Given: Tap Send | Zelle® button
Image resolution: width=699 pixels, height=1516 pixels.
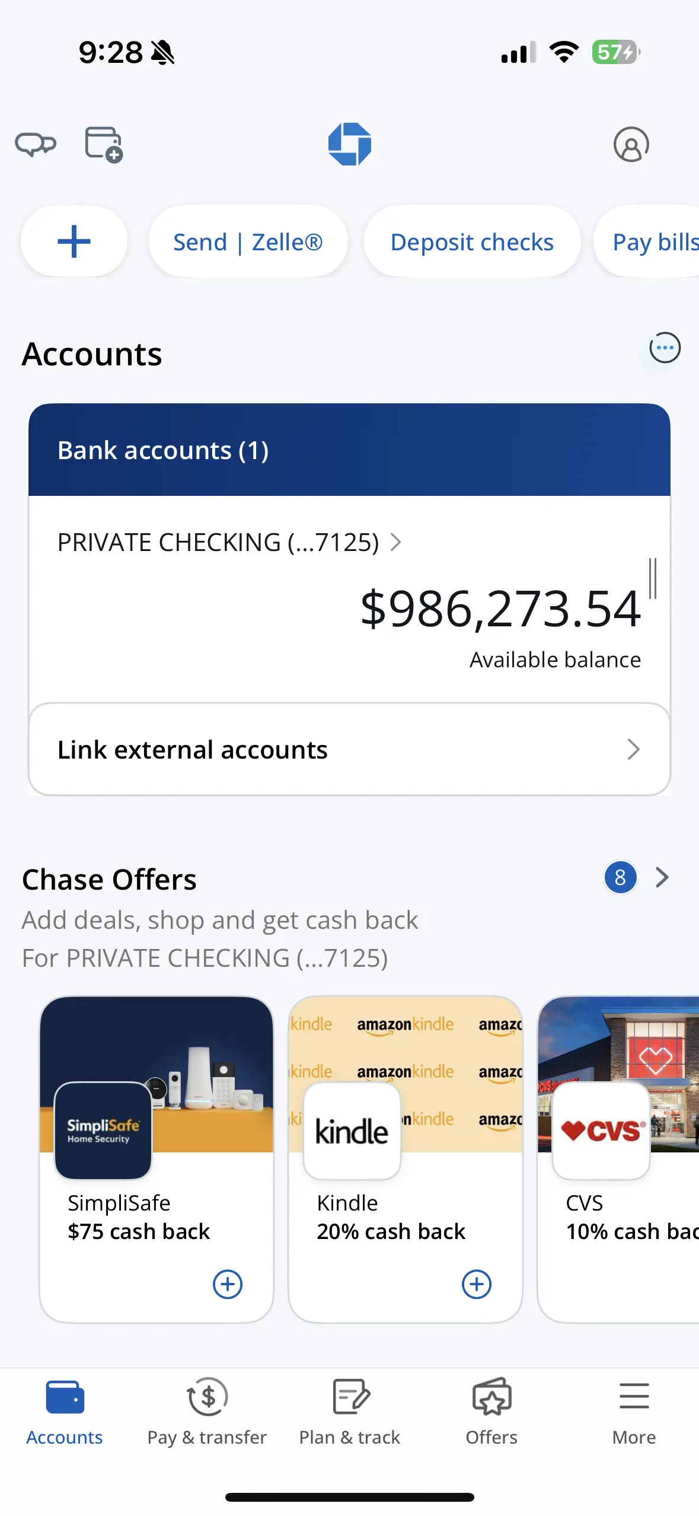Looking at the screenshot, I should click(248, 241).
